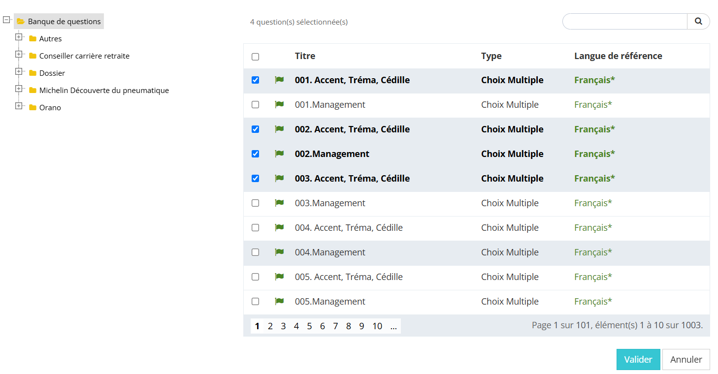Uncheck the 002.Management question checkbox

[255, 154]
